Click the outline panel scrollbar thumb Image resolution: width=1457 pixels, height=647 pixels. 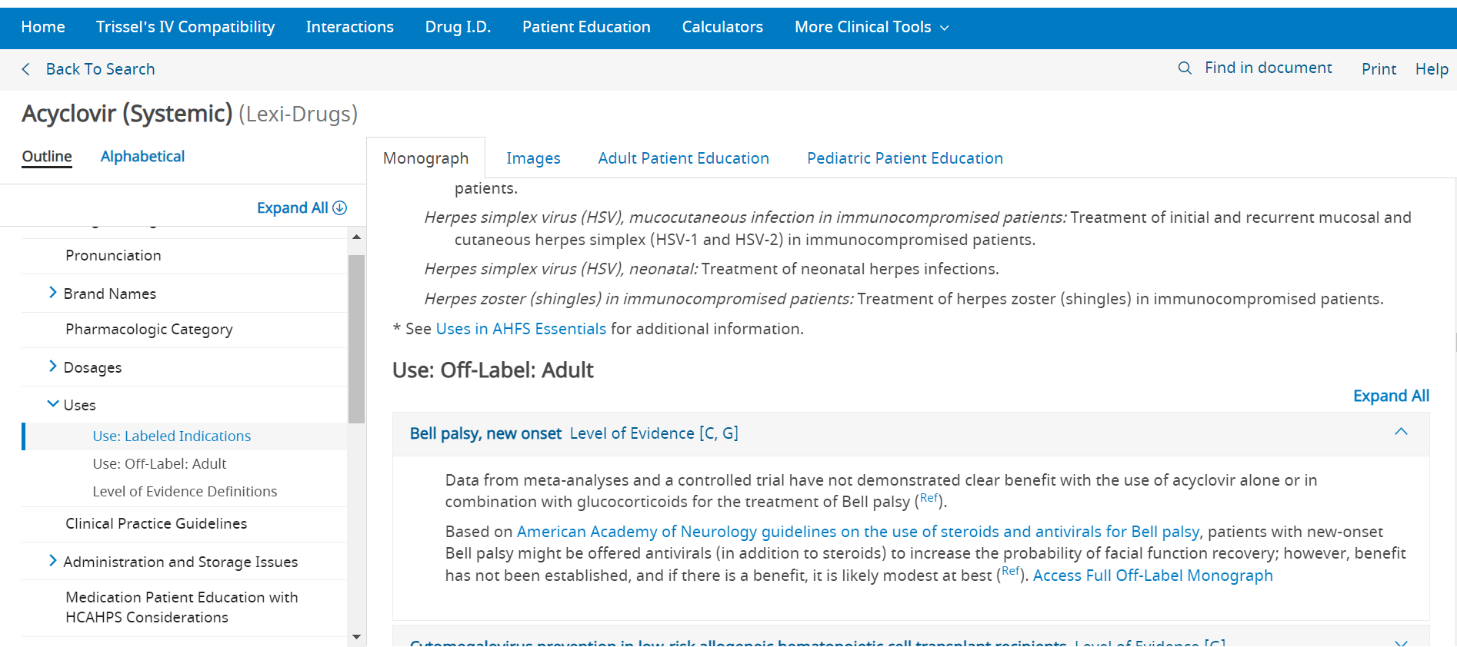356,338
